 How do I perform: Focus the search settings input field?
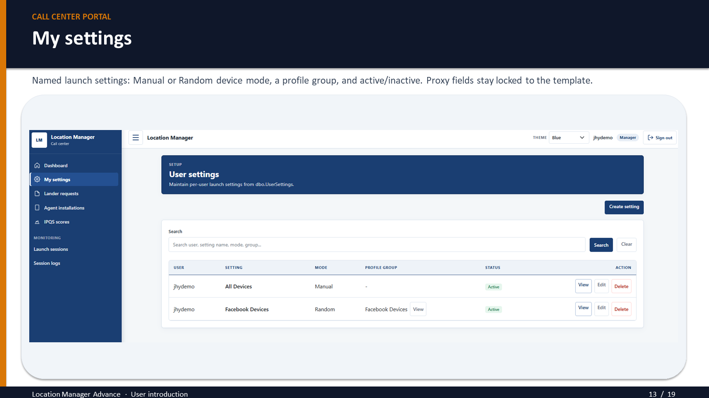pos(377,245)
